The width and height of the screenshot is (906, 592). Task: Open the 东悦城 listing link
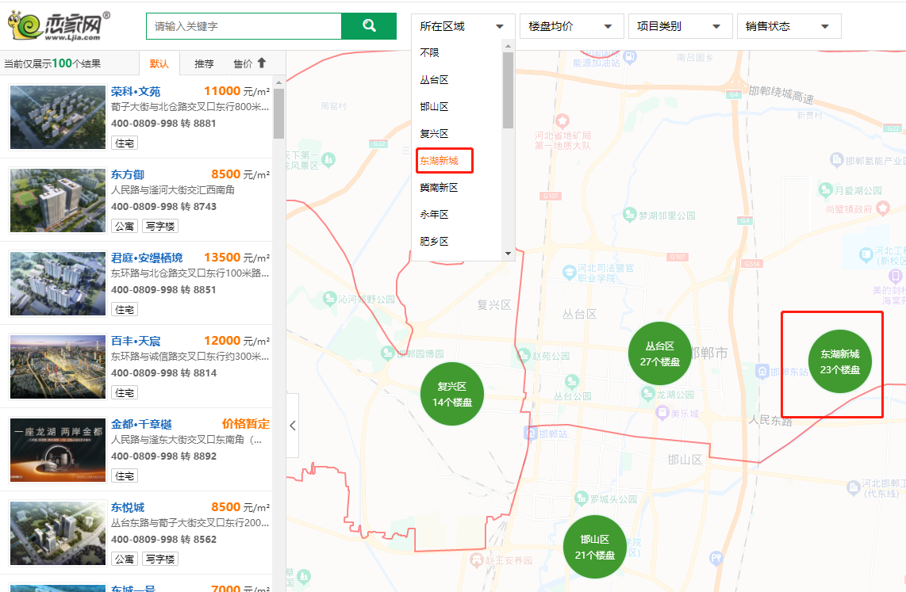click(128, 507)
